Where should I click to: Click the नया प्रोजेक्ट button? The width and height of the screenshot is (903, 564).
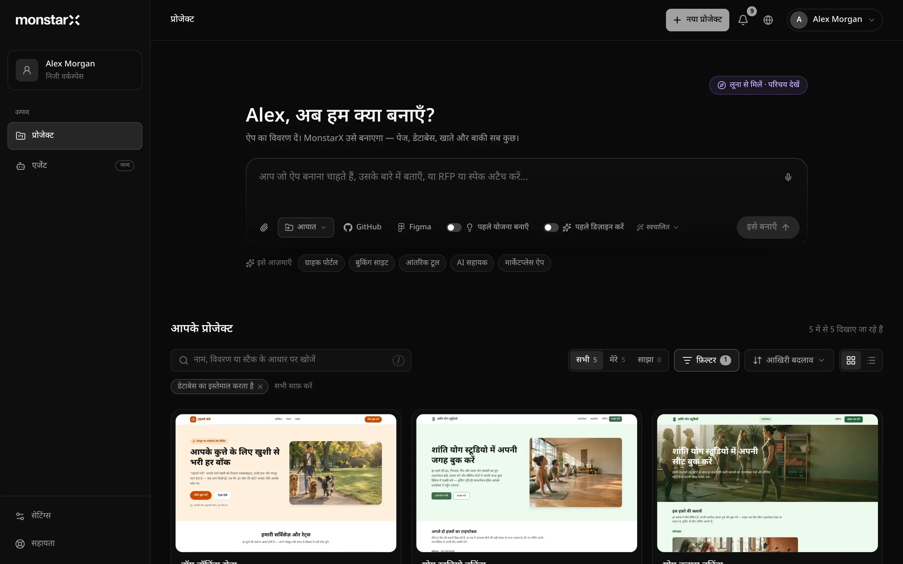coord(697,20)
